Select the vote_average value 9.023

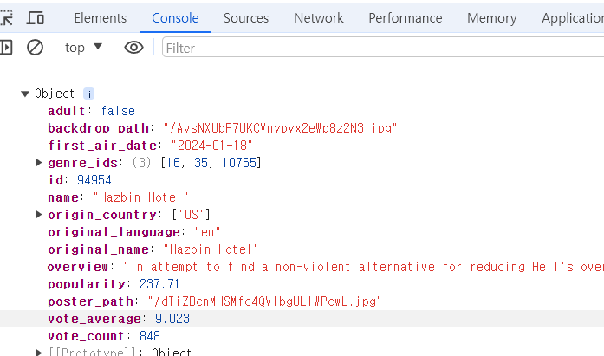(172, 319)
